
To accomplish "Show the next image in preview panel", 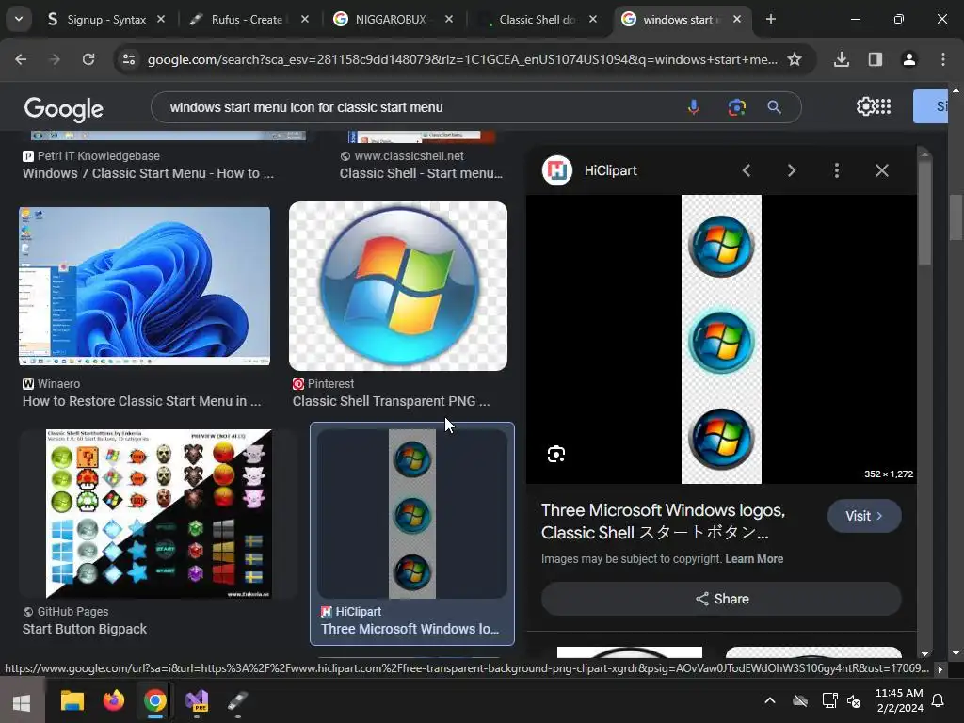I will [791, 170].
